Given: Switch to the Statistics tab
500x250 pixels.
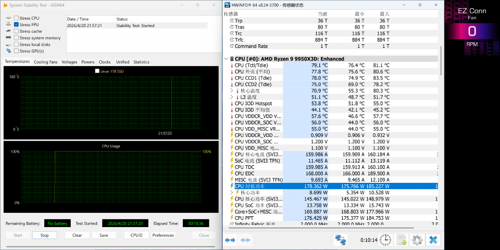Looking at the screenshot, I should pyautogui.click(x=141, y=62).
